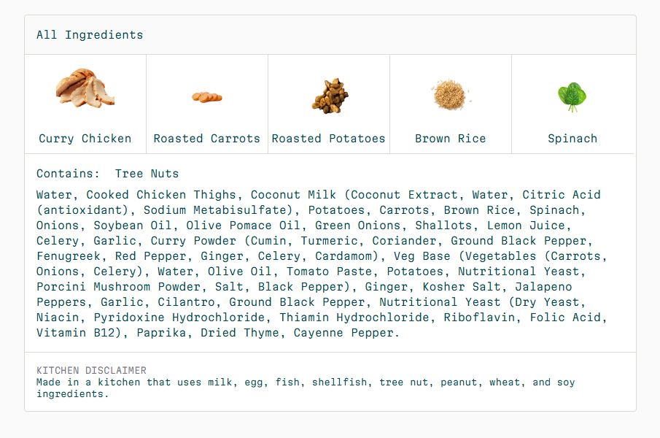Click the Cayenne Pepper ingredient text

pyautogui.click(x=343, y=333)
